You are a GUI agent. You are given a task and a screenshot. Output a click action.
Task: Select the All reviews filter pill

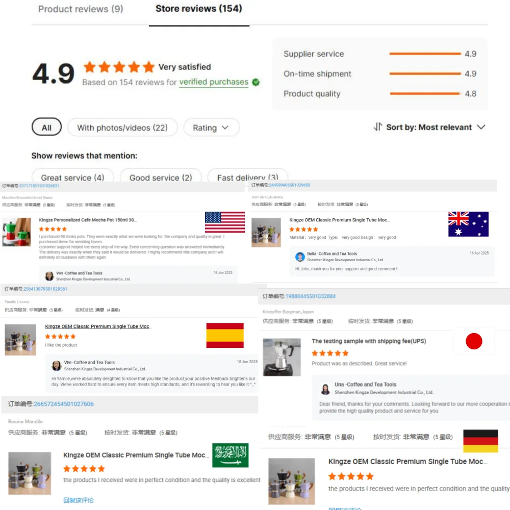pos(46,127)
